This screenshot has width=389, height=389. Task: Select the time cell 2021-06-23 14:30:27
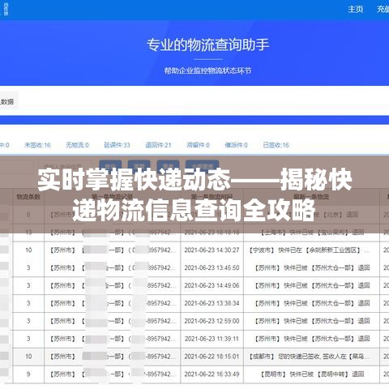pos(212,250)
